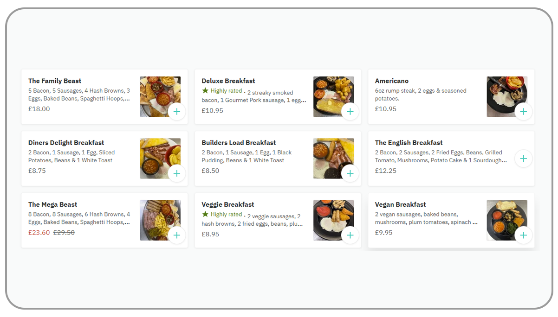Add The English Breakfast to order
Viewport: 558px width, 317px height.
click(x=523, y=158)
